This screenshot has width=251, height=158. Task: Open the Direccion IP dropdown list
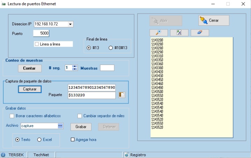(x=70, y=24)
